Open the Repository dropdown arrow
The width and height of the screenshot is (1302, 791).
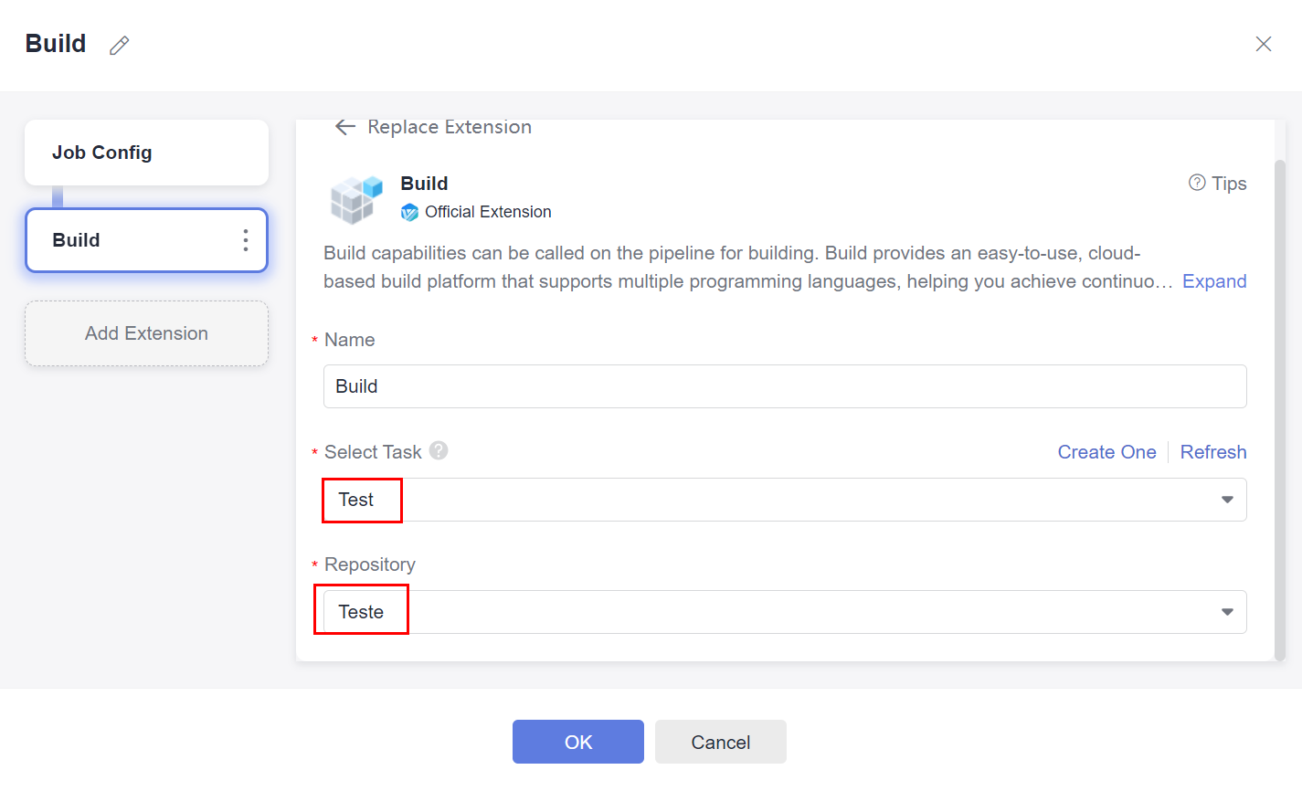point(1227,612)
